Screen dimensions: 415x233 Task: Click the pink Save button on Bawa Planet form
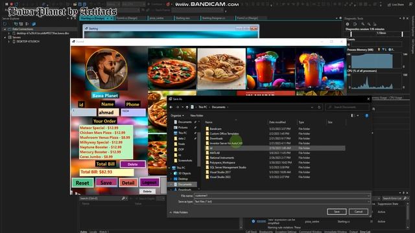(x=106, y=183)
